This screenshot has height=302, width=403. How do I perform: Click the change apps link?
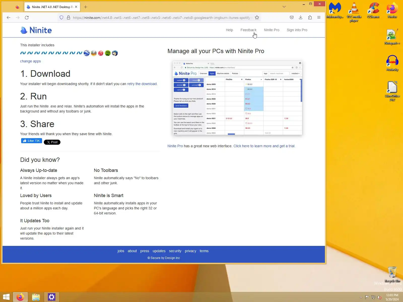[x=30, y=61]
